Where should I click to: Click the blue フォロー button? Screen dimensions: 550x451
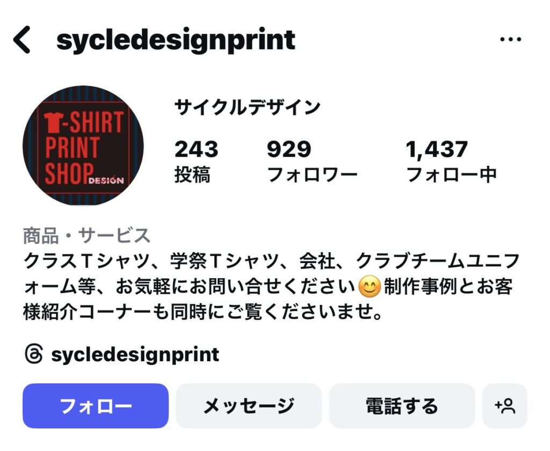96,406
